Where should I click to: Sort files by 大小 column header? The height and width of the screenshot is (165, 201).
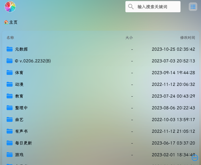pos(129,38)
